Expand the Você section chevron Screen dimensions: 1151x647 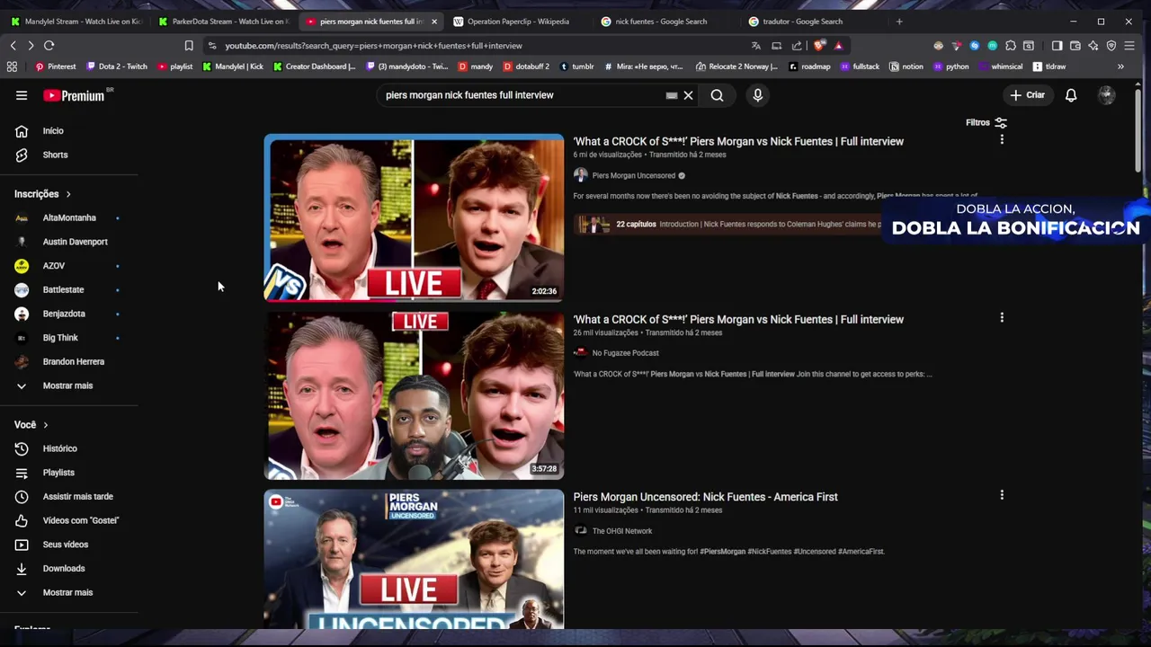pyautogui.click(x=45, y=425)
